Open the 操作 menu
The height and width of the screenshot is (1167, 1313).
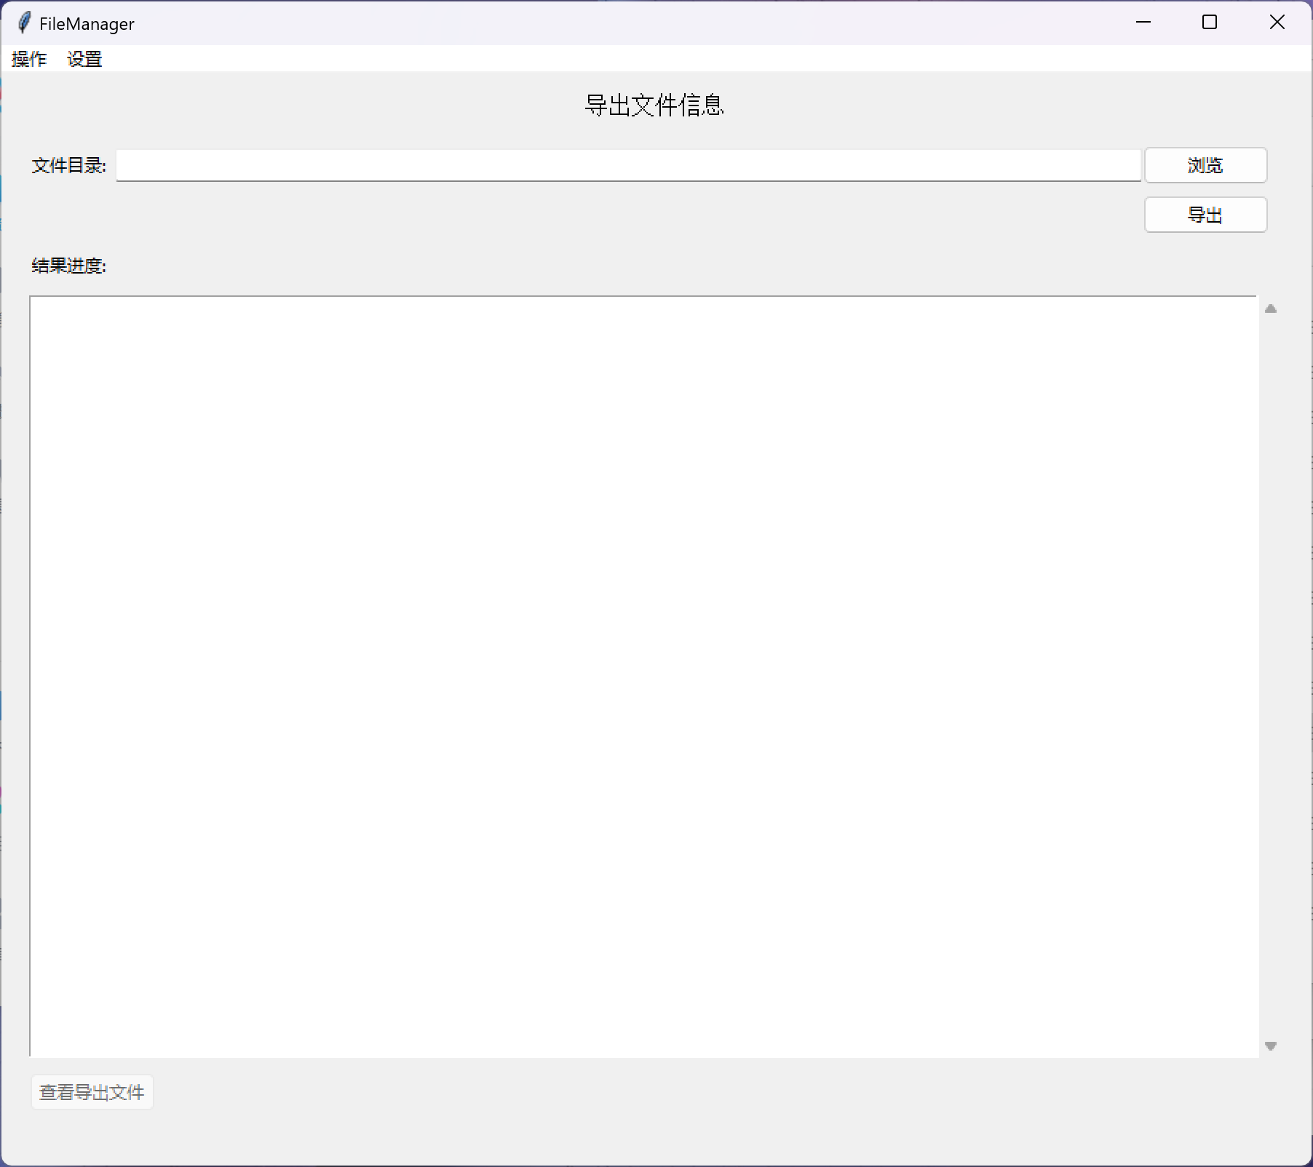pyautogui.click(x=28, y=59)
